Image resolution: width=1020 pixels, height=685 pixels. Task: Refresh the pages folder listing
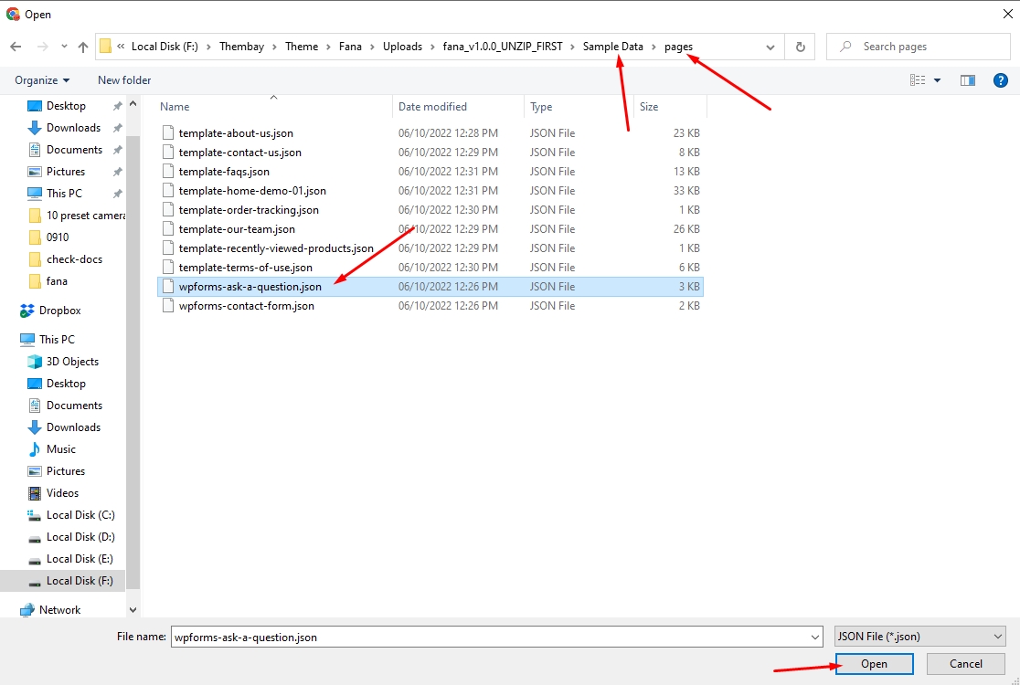[801, 47]
